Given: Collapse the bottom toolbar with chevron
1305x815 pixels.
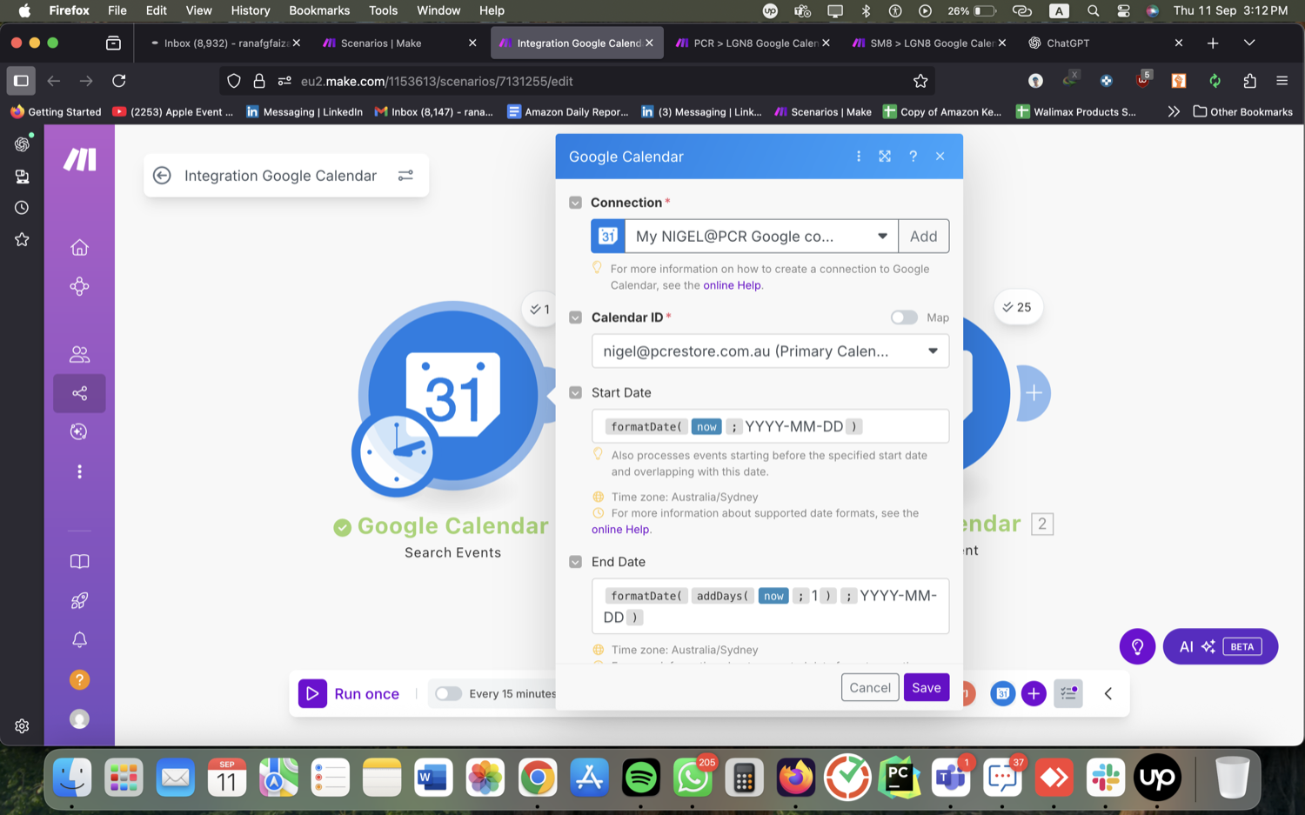Looking at the screenshot, I should click(x=1108, y=694).
